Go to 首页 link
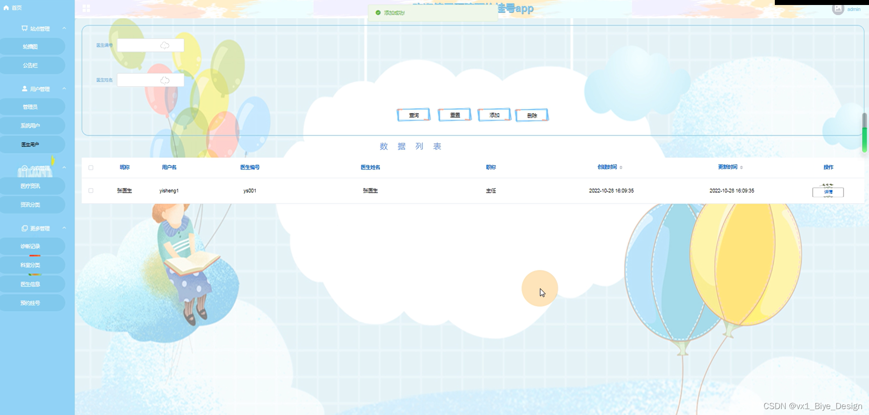The image size is (869, 415). click(x=17, y=8)
